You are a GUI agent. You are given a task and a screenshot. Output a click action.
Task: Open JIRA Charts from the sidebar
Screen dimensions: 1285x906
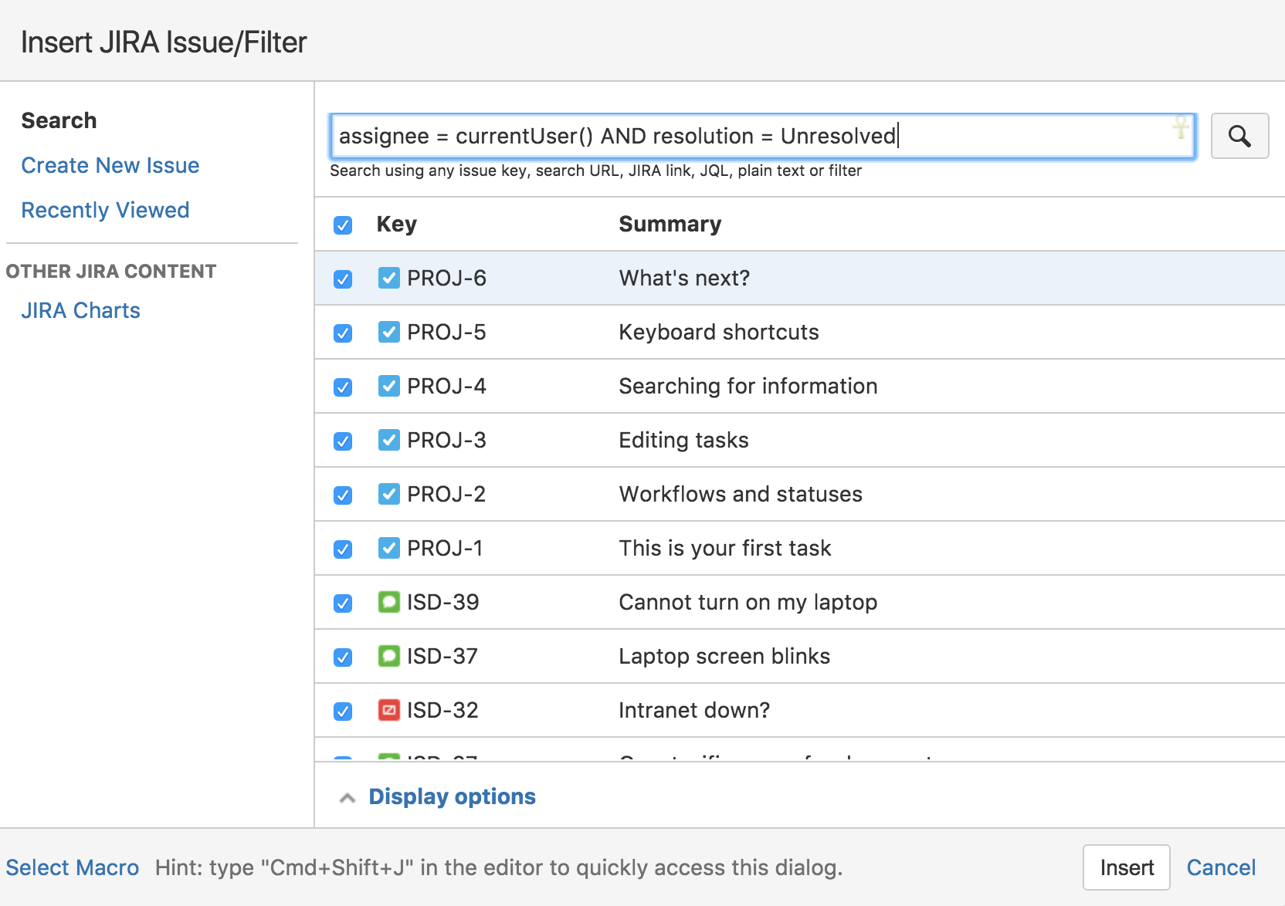[80, 310]
